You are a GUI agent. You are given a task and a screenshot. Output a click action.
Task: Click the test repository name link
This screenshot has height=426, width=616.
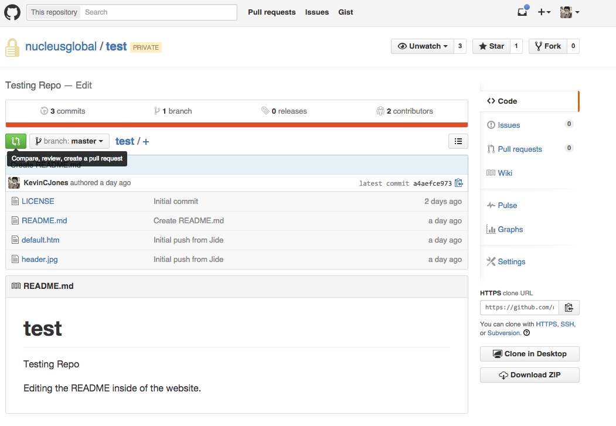[x=116, y=46]
